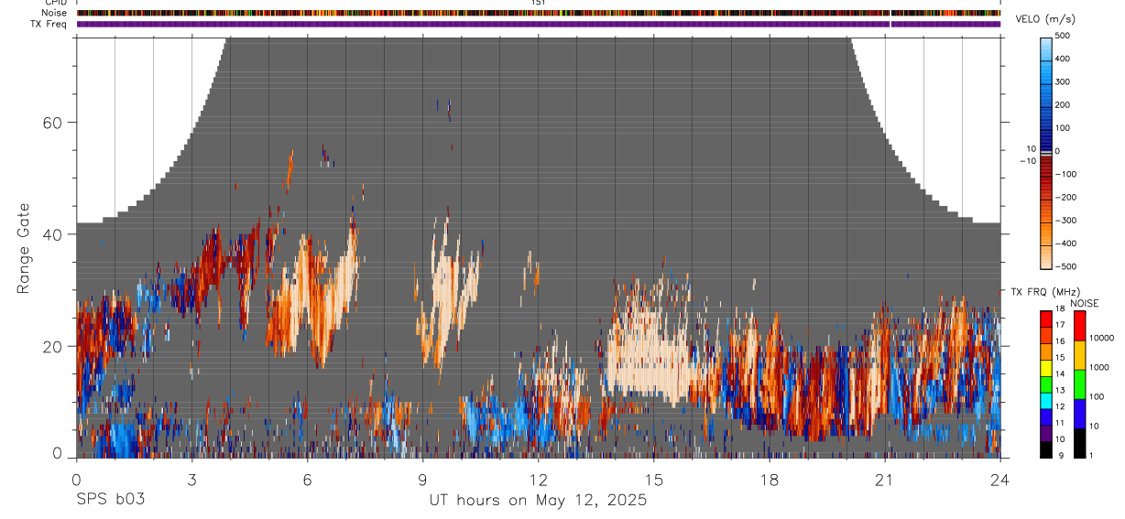Click the blue 11-12 MHz TX frequency swatch
This screenshot has width=1125, height=519.
pos(1046,417)
